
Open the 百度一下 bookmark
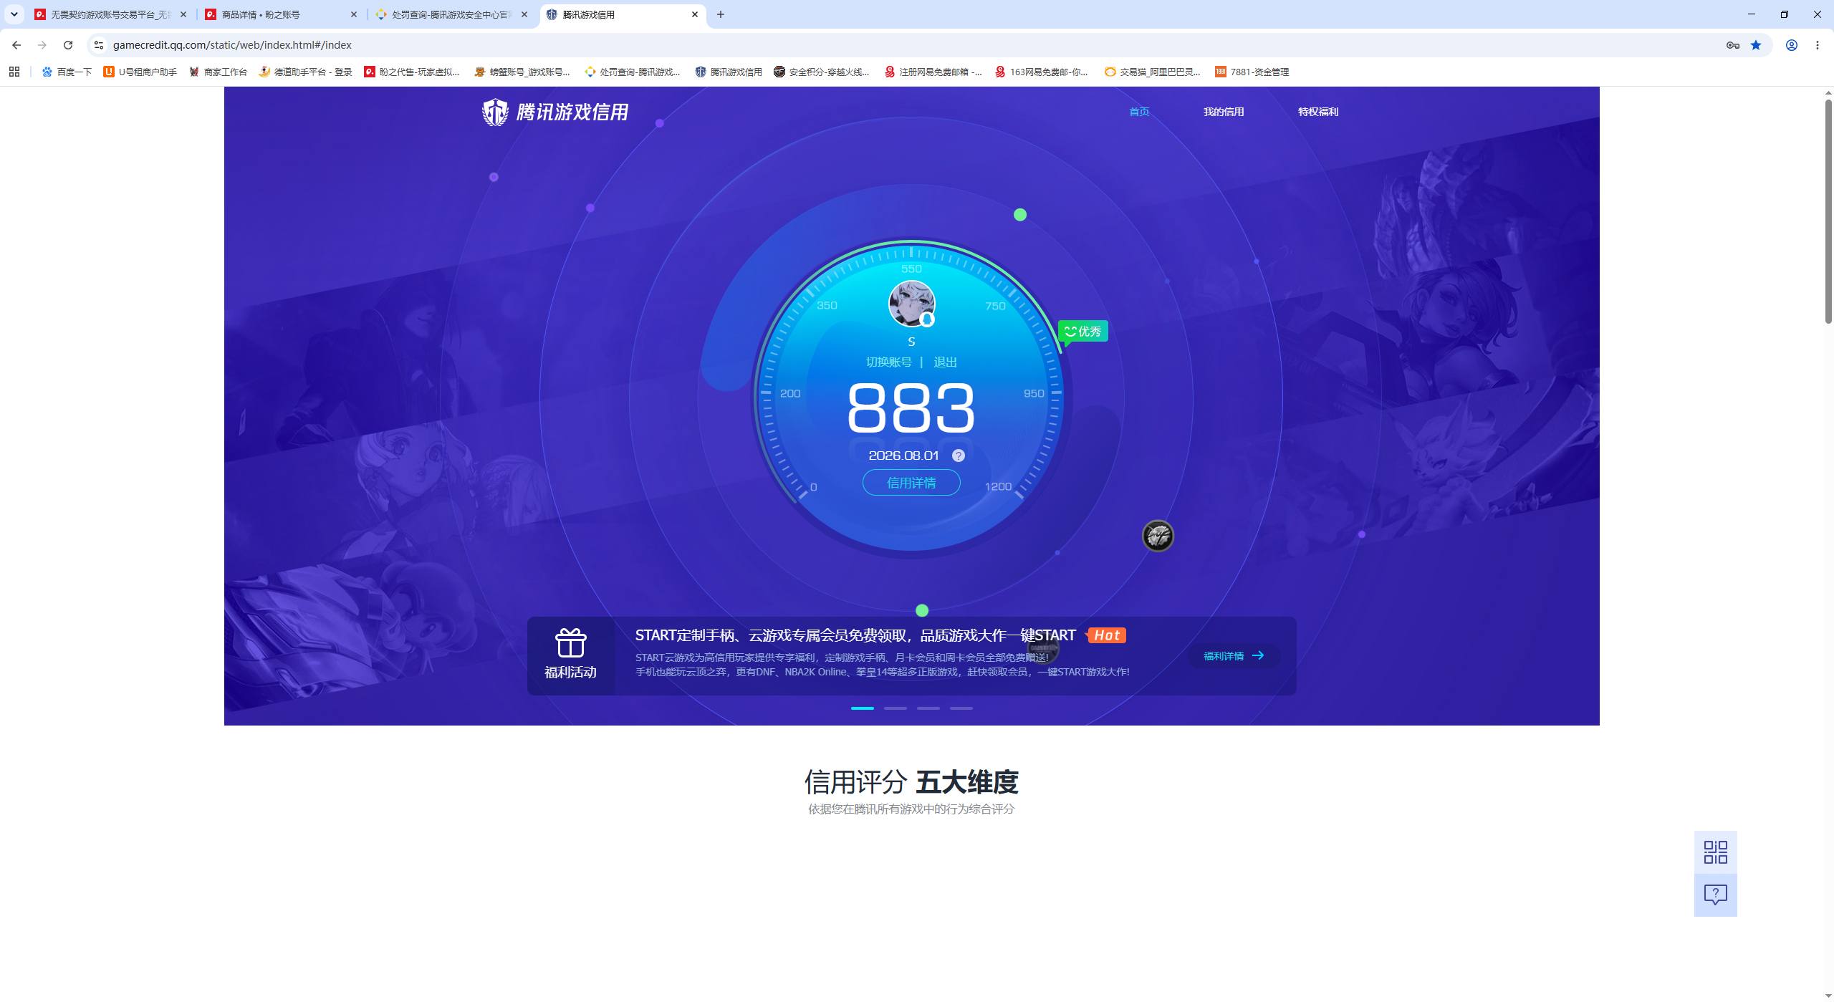point(67,72)
